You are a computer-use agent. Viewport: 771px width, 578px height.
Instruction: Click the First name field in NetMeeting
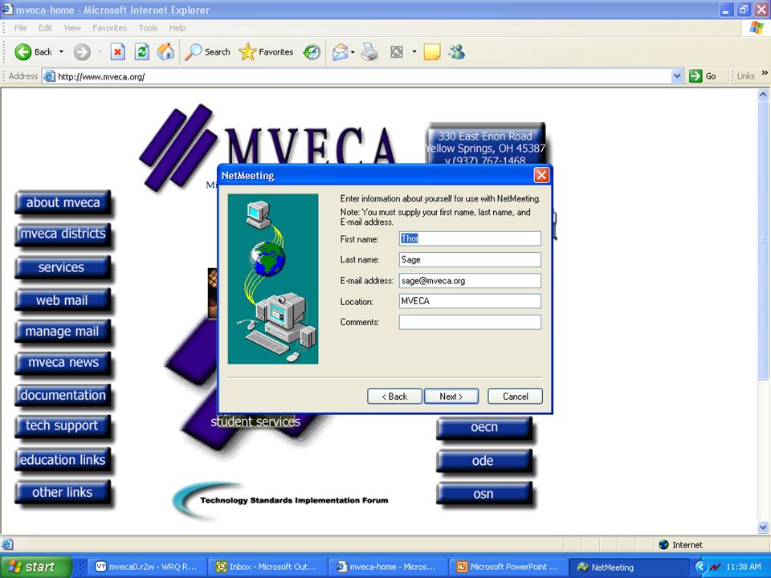(x=470, y=239)
